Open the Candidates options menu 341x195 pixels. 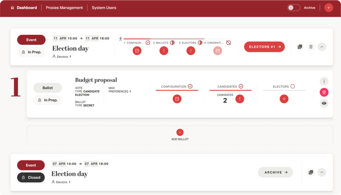pyautogui.click(x=240, y=99)
